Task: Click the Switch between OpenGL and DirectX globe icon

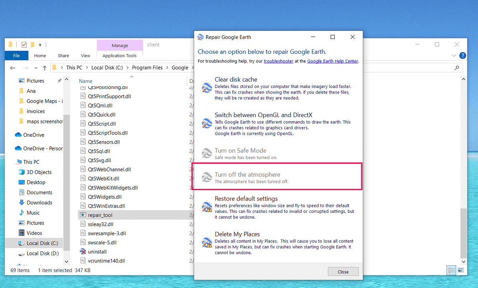Action: (206, 123)
